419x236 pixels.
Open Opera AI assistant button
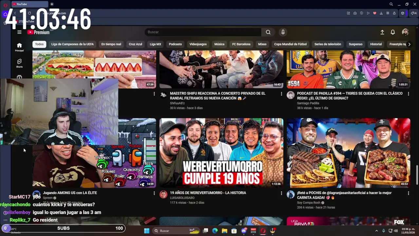click(x=414, y=13)
